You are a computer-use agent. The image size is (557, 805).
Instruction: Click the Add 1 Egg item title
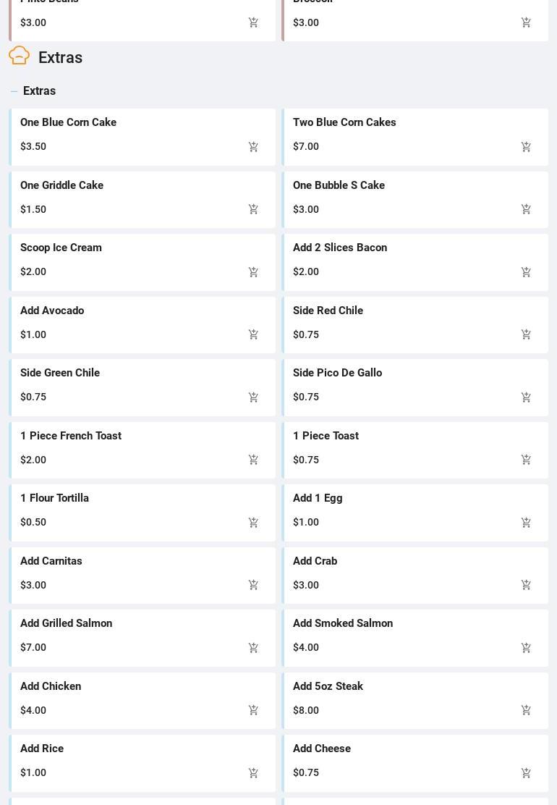click(x=318, y=498)
